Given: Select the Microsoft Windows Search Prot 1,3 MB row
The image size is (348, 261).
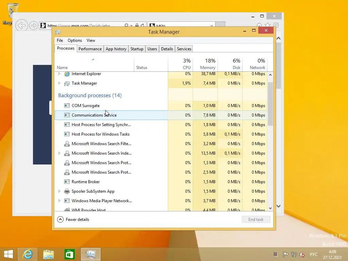Looking at the screenshot, I should tap(161, 163).
